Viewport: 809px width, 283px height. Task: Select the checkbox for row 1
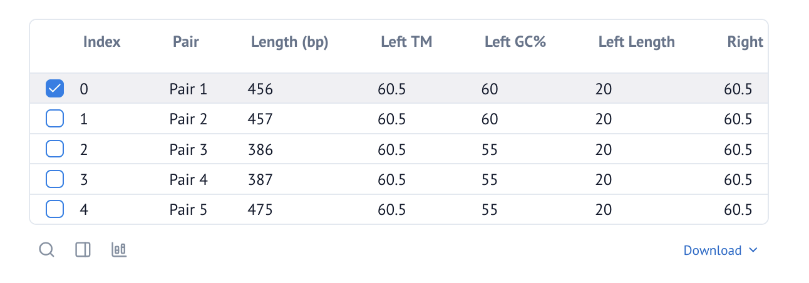point(55,119)
